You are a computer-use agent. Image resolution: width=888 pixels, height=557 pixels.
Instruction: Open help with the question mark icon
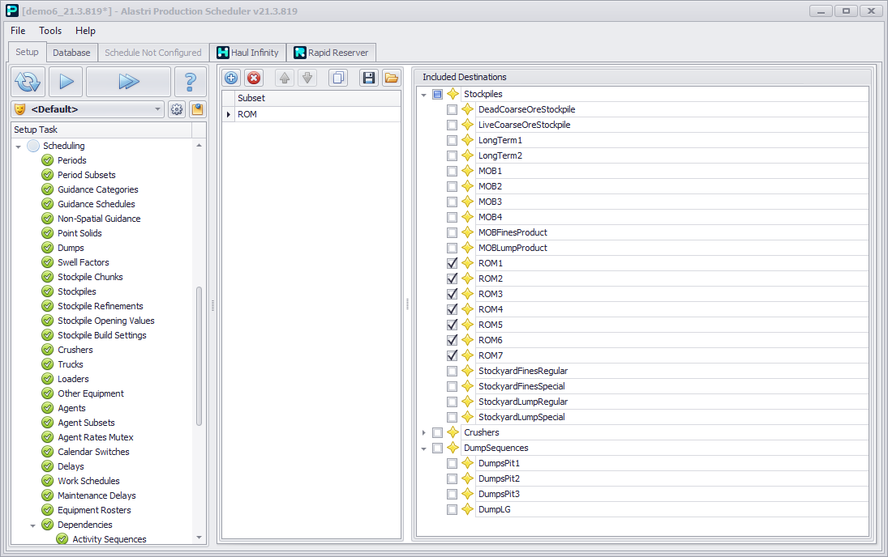pyautogui.click(x=191, y=82)
